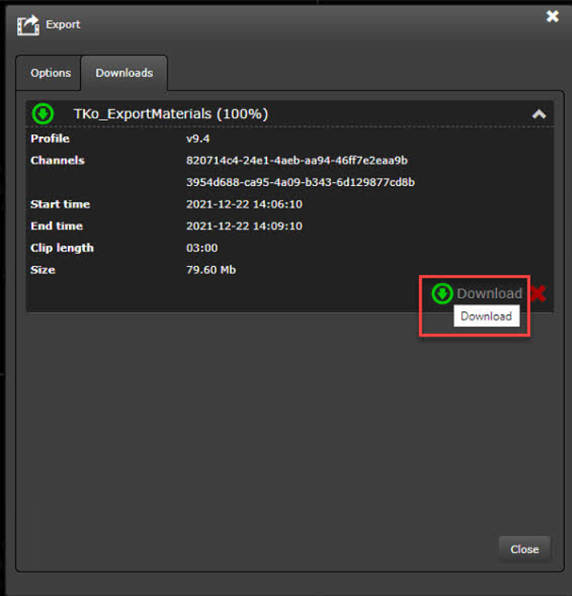Select the Downloads tab

124,73
